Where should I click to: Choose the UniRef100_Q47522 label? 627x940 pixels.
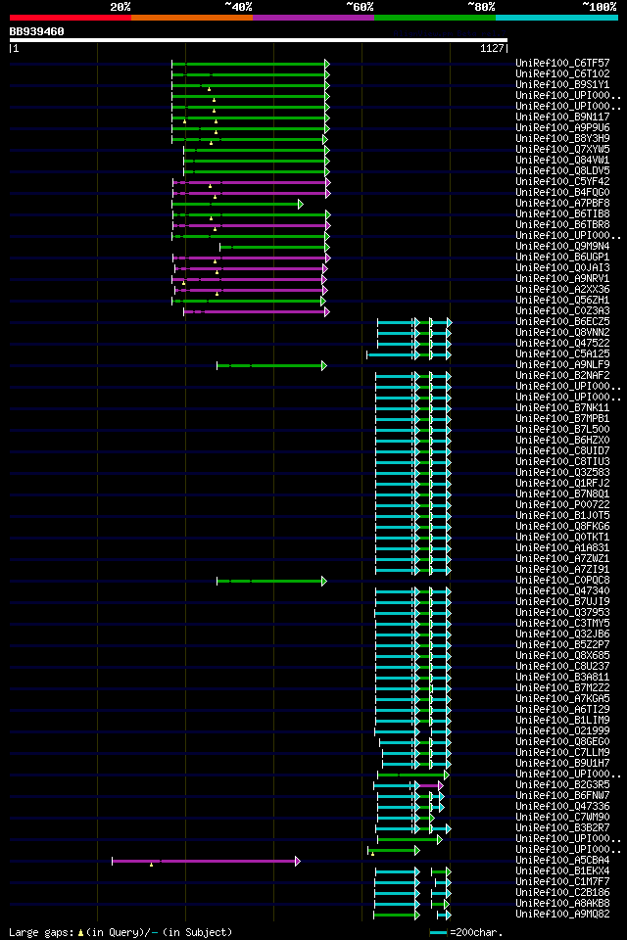pyautogui.click(x=562, y=344)
